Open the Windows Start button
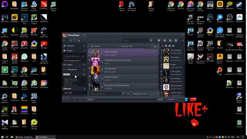This screenshot has height=139, width=247. pos(2,137)
